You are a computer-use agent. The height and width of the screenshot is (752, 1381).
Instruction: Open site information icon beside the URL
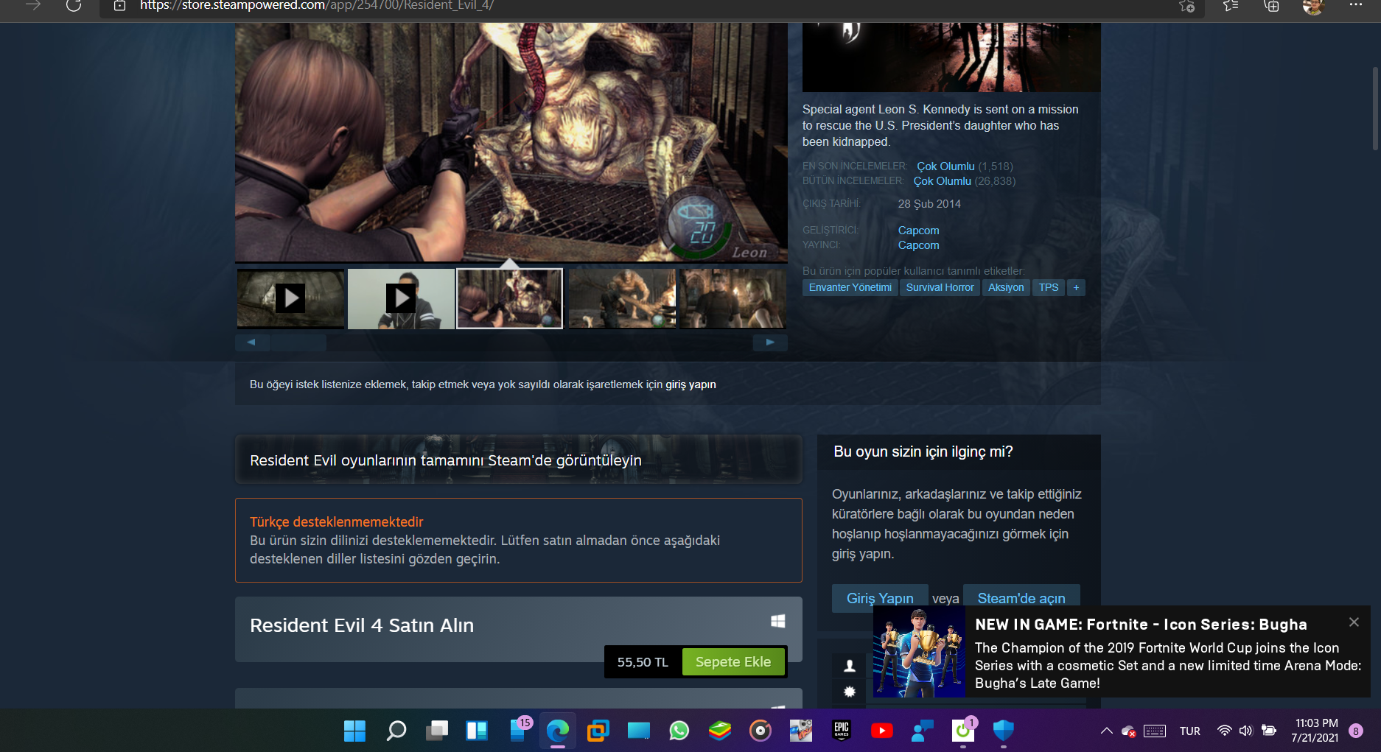(119, 6)
